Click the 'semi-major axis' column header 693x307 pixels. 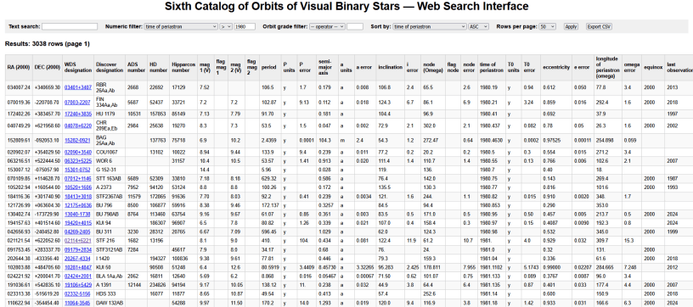(x=328, y=67)
